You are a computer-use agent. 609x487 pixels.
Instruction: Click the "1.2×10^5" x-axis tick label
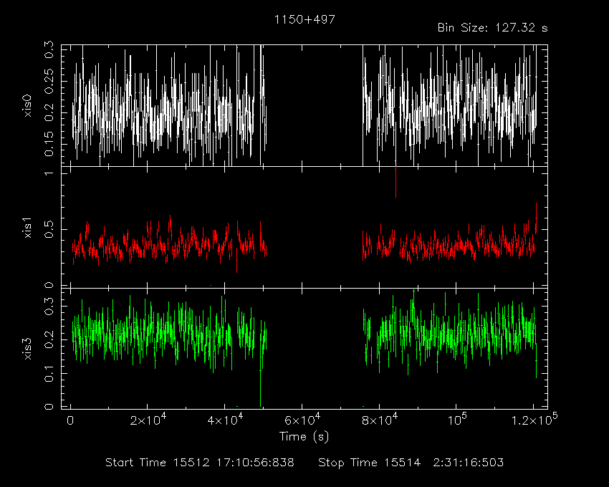[x=534, y=420]
